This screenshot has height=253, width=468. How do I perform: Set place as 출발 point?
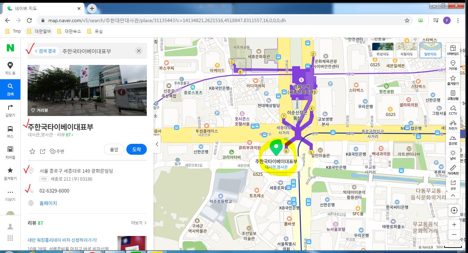pyautogui.click(x=114, y=150)
